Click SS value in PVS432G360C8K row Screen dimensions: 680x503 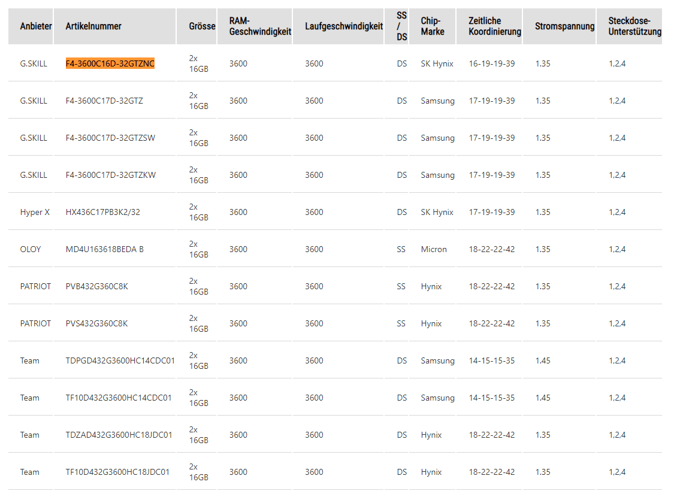(x=401, y=324)
